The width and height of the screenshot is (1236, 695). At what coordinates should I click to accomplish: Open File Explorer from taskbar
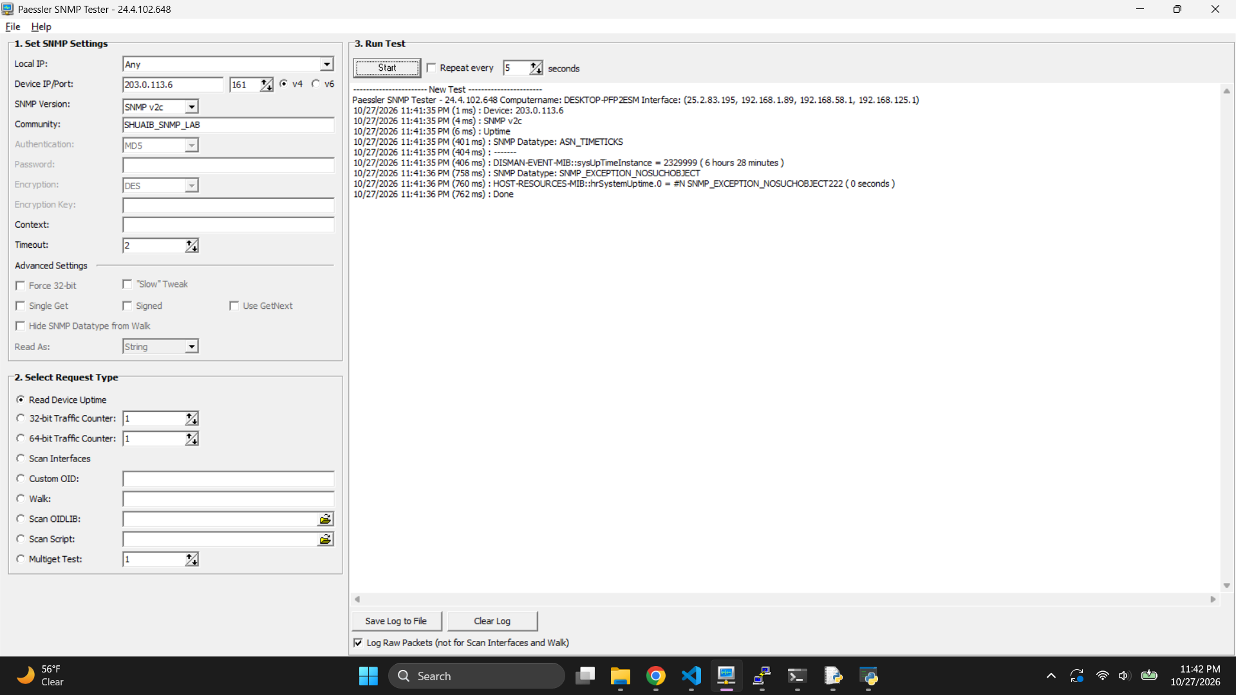620,676
